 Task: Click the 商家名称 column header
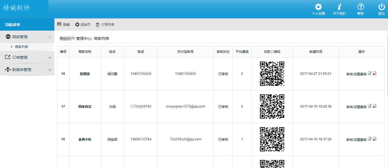(85, 51)
